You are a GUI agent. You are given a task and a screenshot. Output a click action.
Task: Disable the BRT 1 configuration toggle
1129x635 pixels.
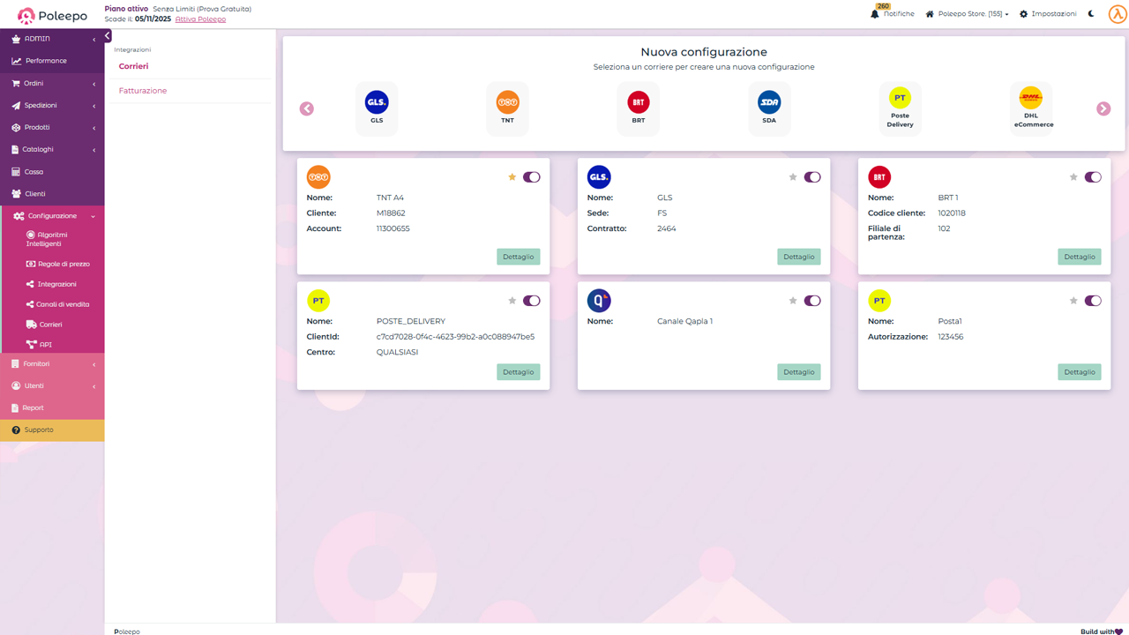tap(1093, 177)
